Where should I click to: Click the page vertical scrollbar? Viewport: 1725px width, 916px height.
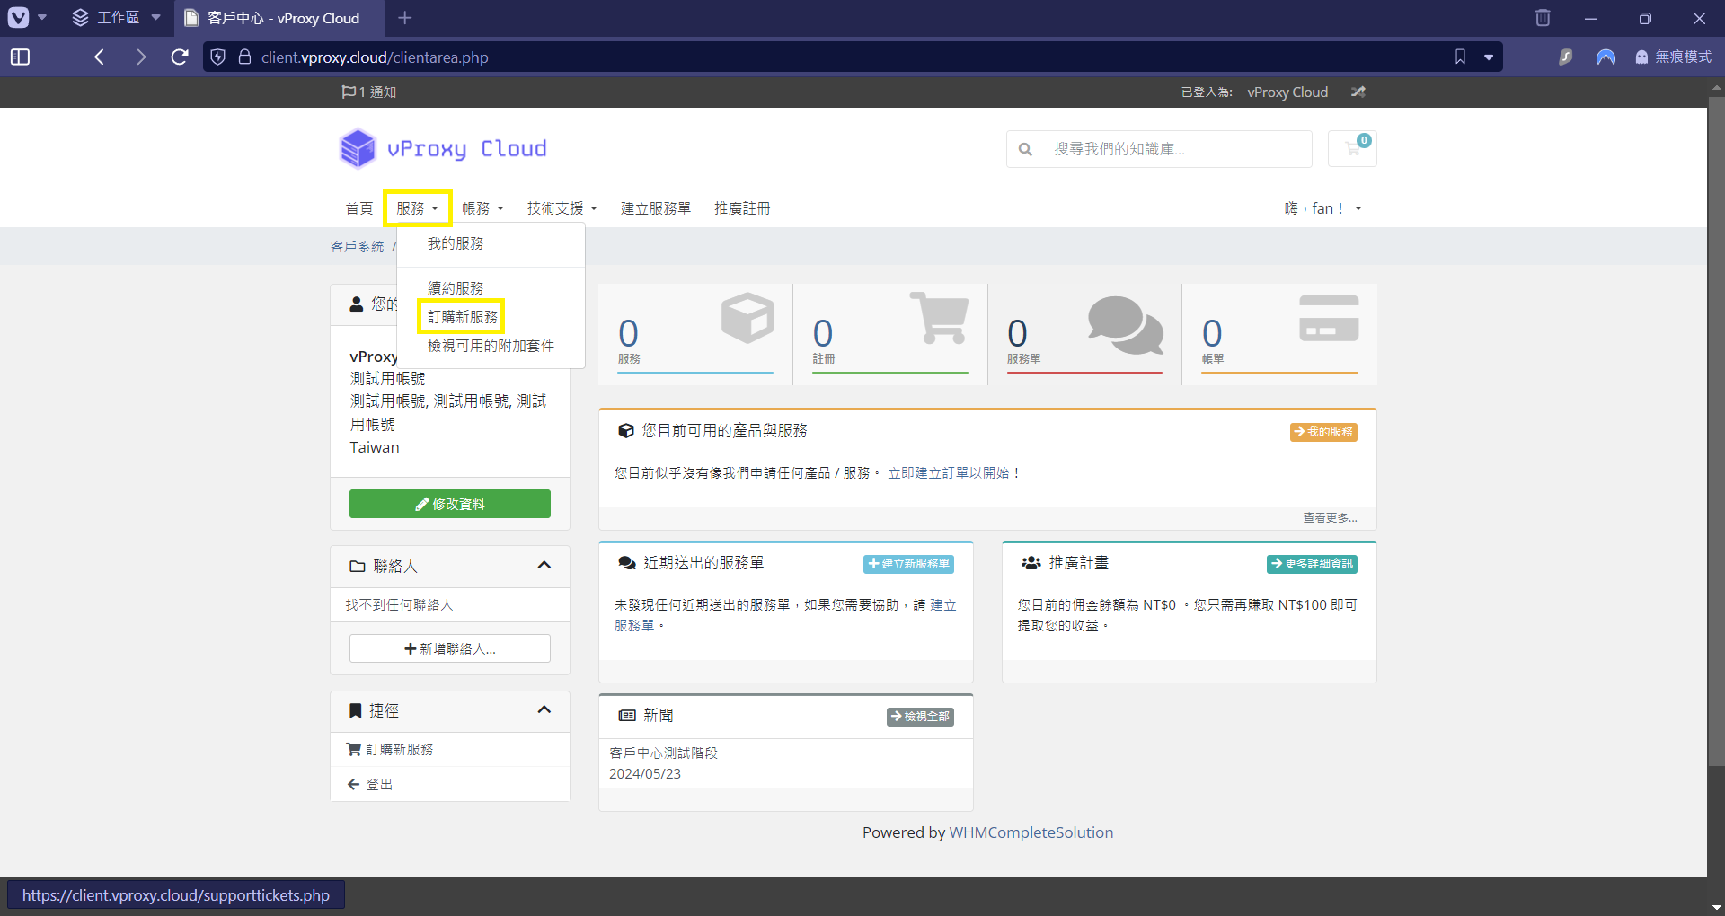[x=1716, y=449]
